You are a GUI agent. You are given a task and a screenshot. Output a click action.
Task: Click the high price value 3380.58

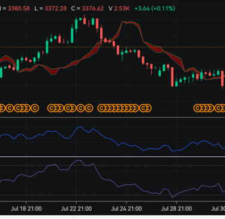click(x=19, y=8)
